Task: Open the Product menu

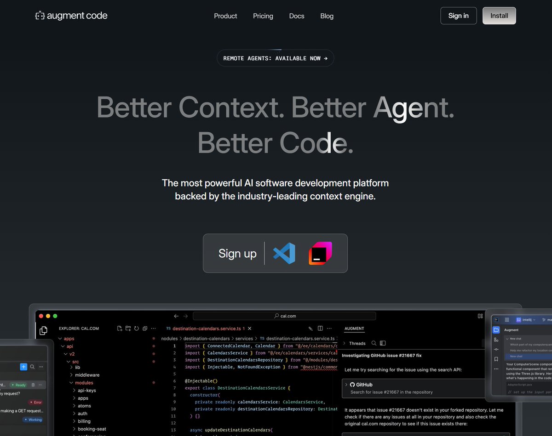Action: (225, 16)
